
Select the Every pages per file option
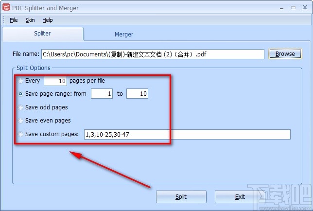point(20,81)
